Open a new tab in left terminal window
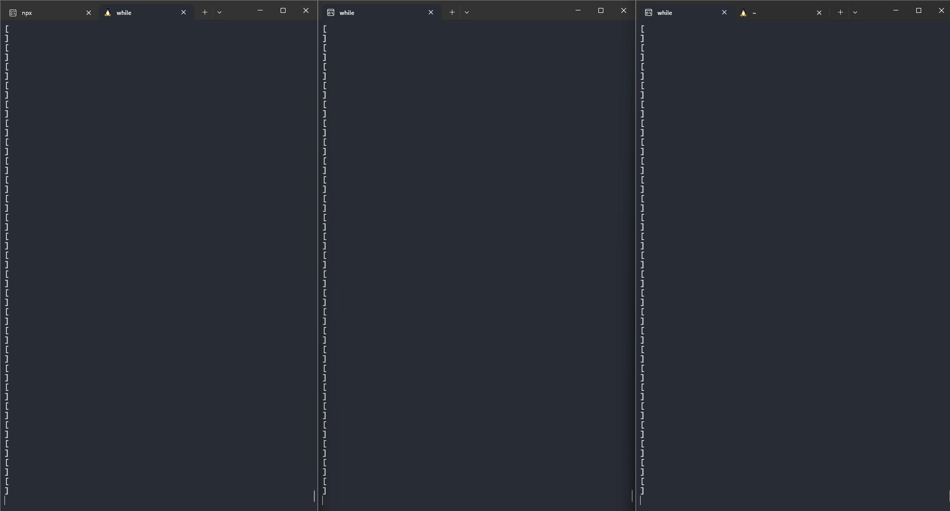950x511 pixels. [x=205, y=12]
